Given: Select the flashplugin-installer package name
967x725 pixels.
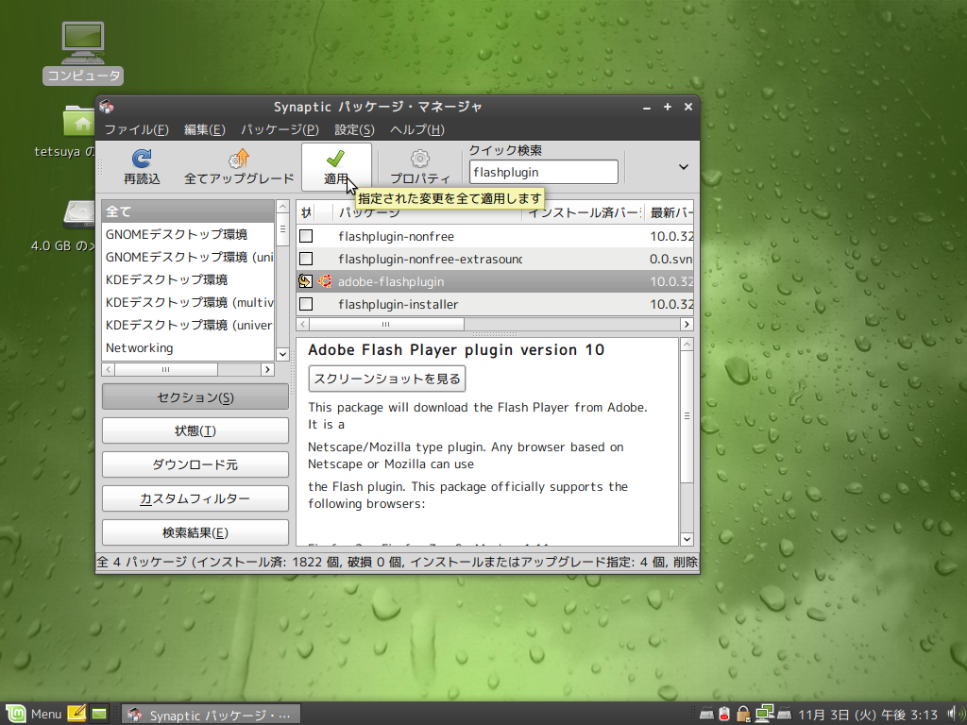Looking at the screenshot, I should 399,305.
